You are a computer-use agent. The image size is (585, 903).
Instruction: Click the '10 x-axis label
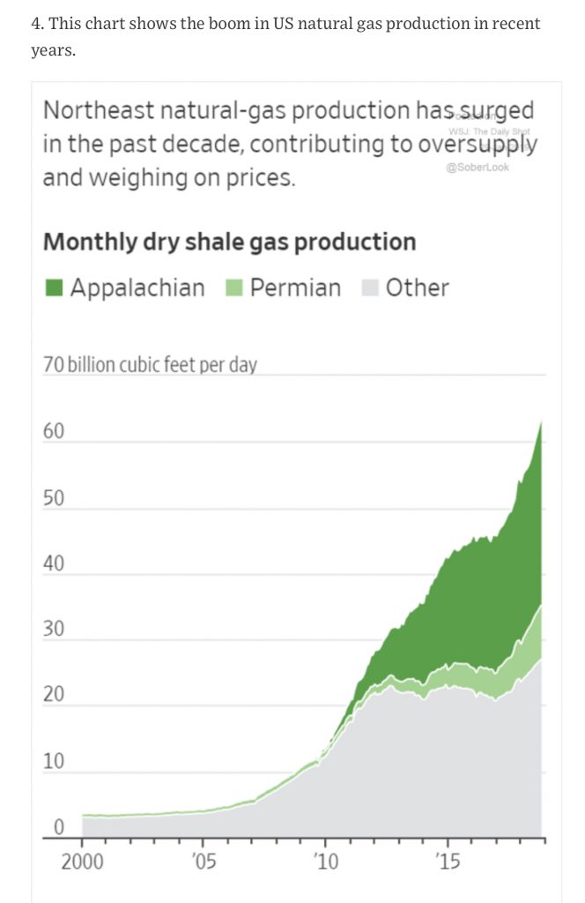[325, 862]
